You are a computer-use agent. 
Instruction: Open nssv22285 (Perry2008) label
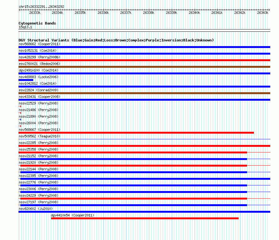coord(39,143)
